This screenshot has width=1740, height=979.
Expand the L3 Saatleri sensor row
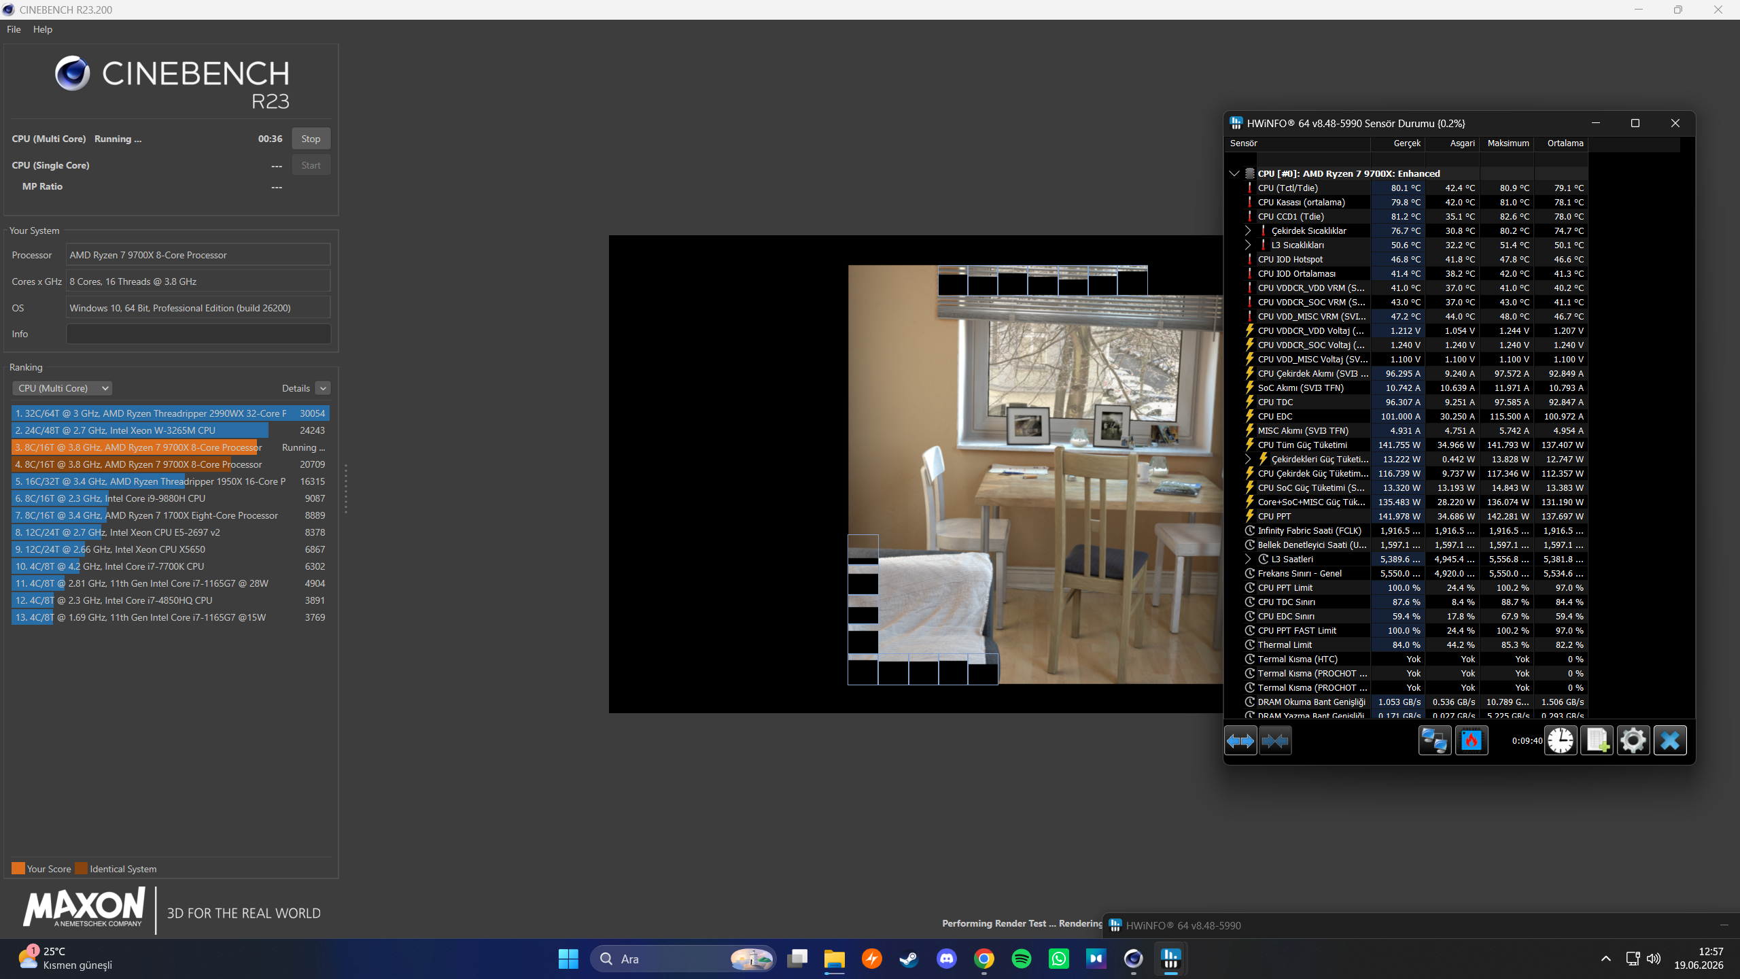[1248, 559]
